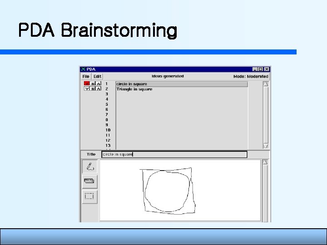
Task: Click the ideas list scrollbar track
Action: 266,115
